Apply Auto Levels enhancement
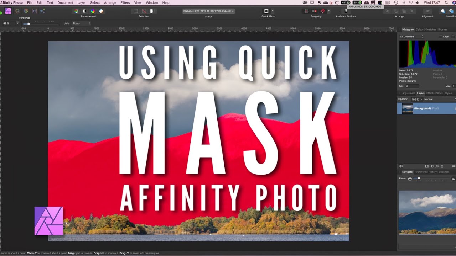 76,11
